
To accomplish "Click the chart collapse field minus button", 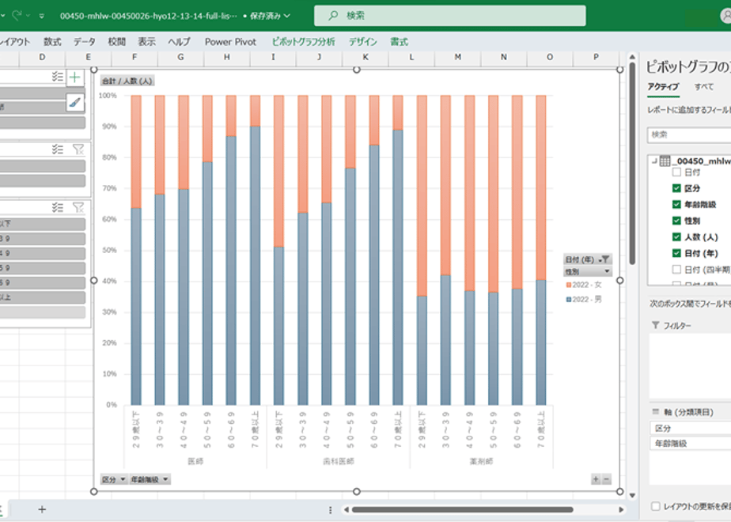I will pyautogui.click(x=606, y=479).
